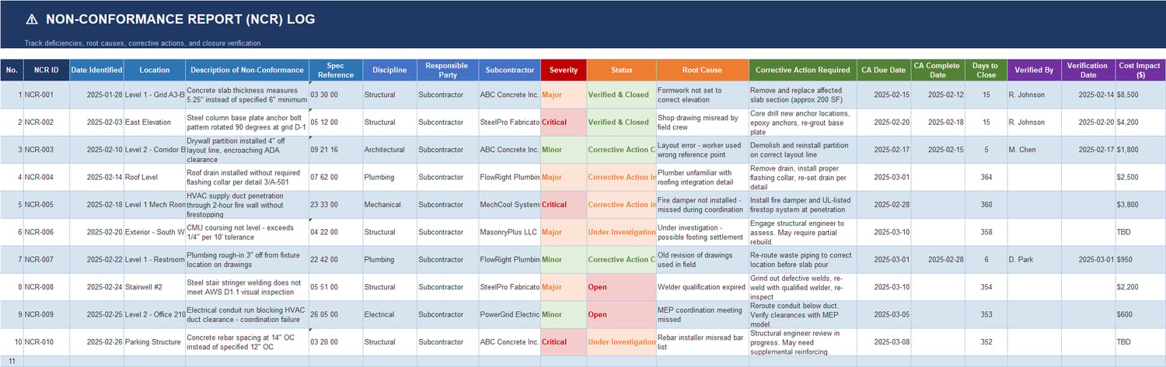Select the 'Date Identified' column header
The image size is (1166, 367).
(x=96, y=70)
